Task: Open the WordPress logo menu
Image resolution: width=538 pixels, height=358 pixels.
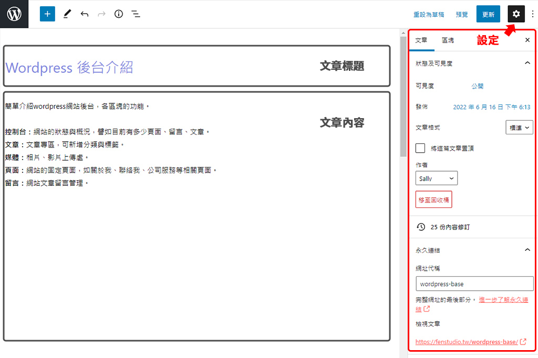Action: click(x=14, y=14)
